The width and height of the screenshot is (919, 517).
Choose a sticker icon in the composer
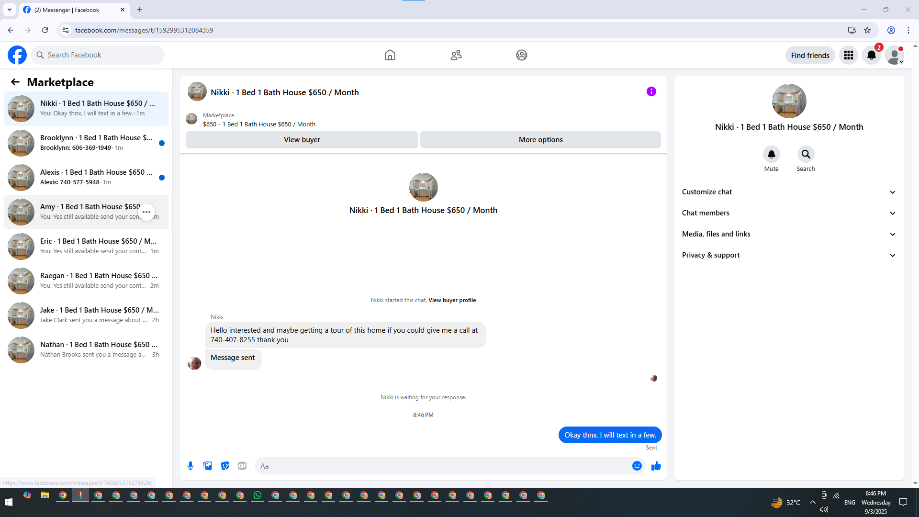225,466
